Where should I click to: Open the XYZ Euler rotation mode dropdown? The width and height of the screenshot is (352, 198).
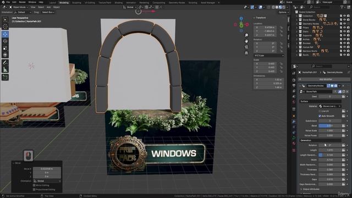pyautogui.click(x=269, y=56)
